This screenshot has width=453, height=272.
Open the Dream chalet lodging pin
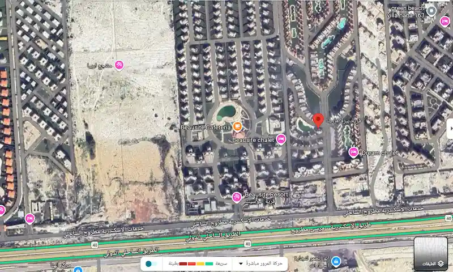tap(353, 152)
